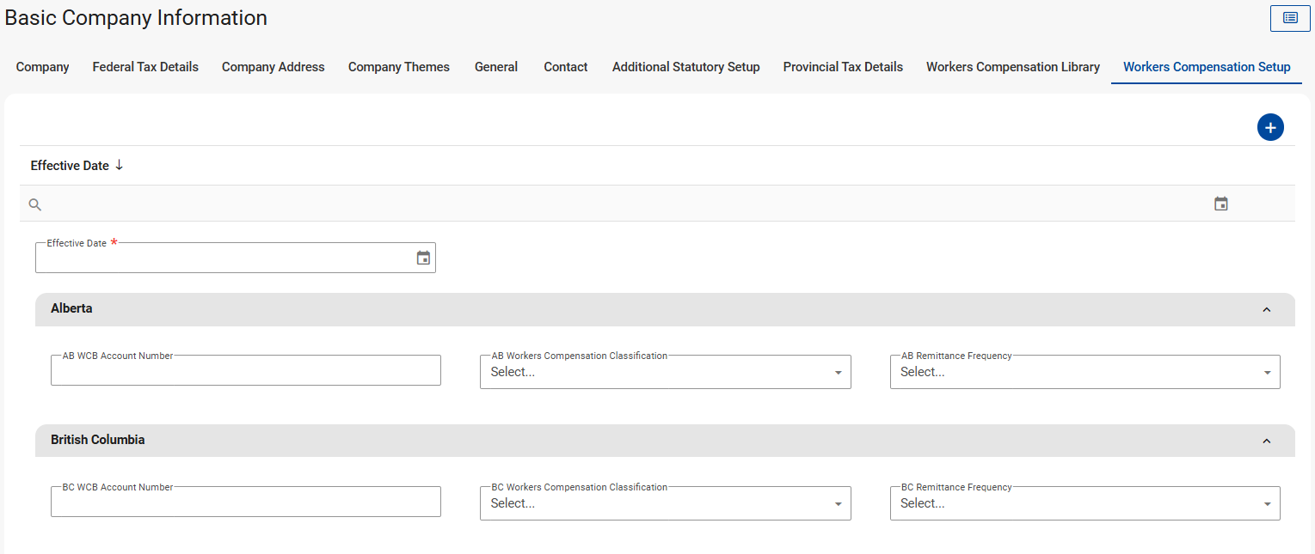Collapse the Alberta section
The image size is (1315, 554).
1266,309
